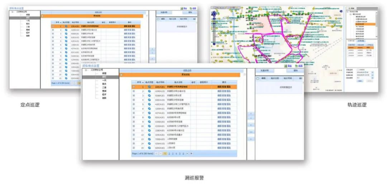The width and height of the screenshot is (387, 185).
Task: Expand row 5 in front table
Action: click(x=134, y=104)
